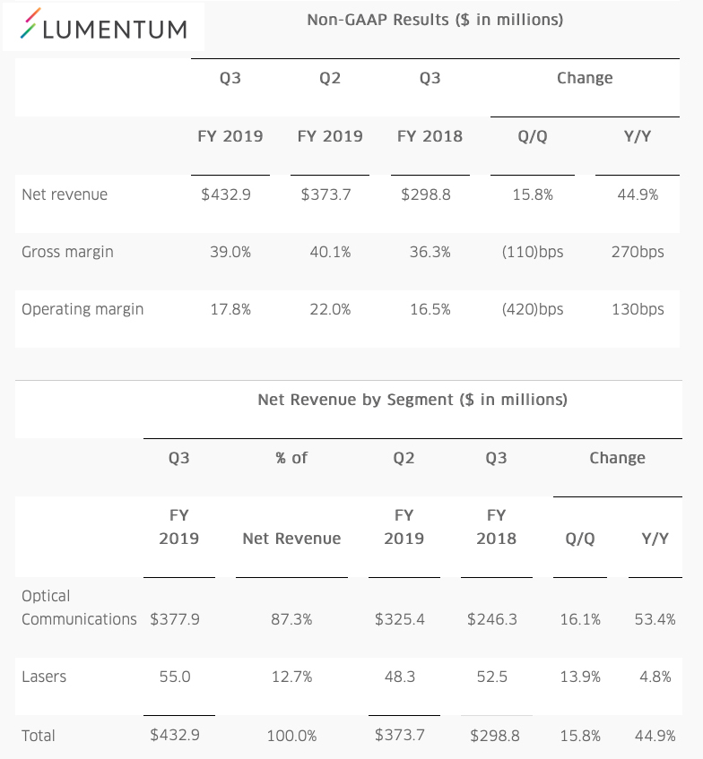The width and height of the screenshot is (703, 759).
Task: Click the Net revenue row label
Action: [x=65, y=194]
